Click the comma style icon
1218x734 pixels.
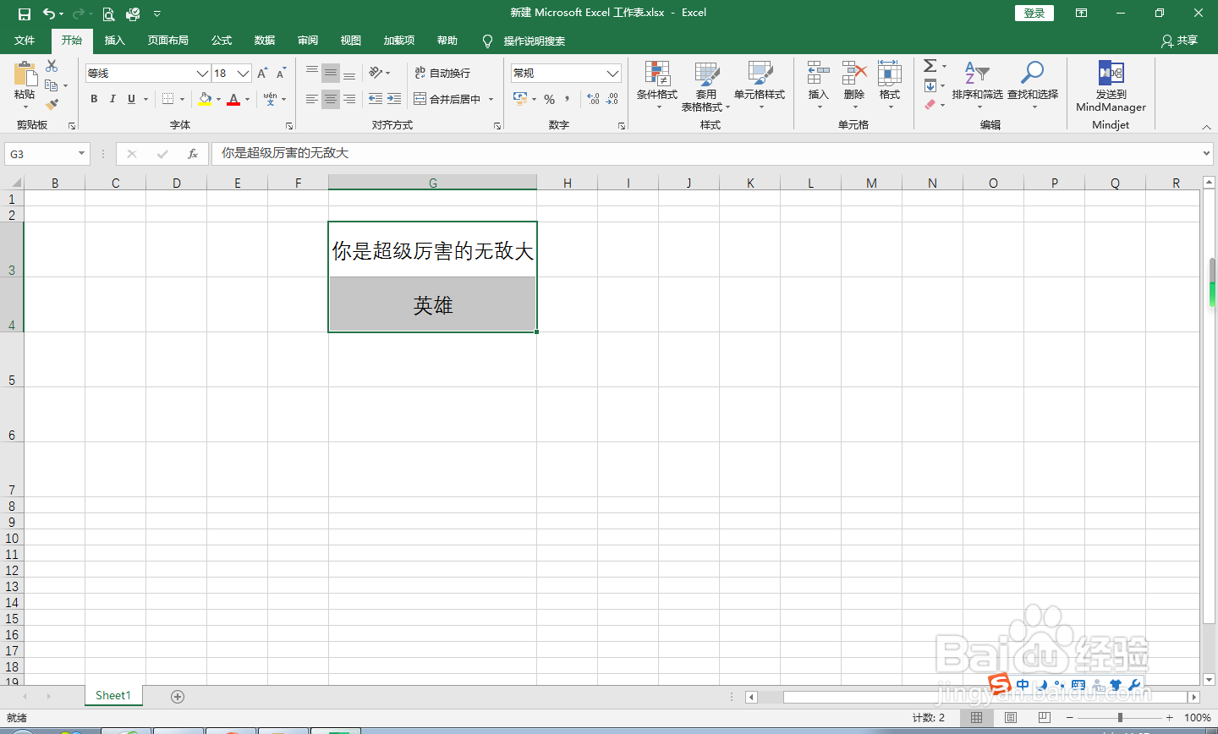click(568, 99)
